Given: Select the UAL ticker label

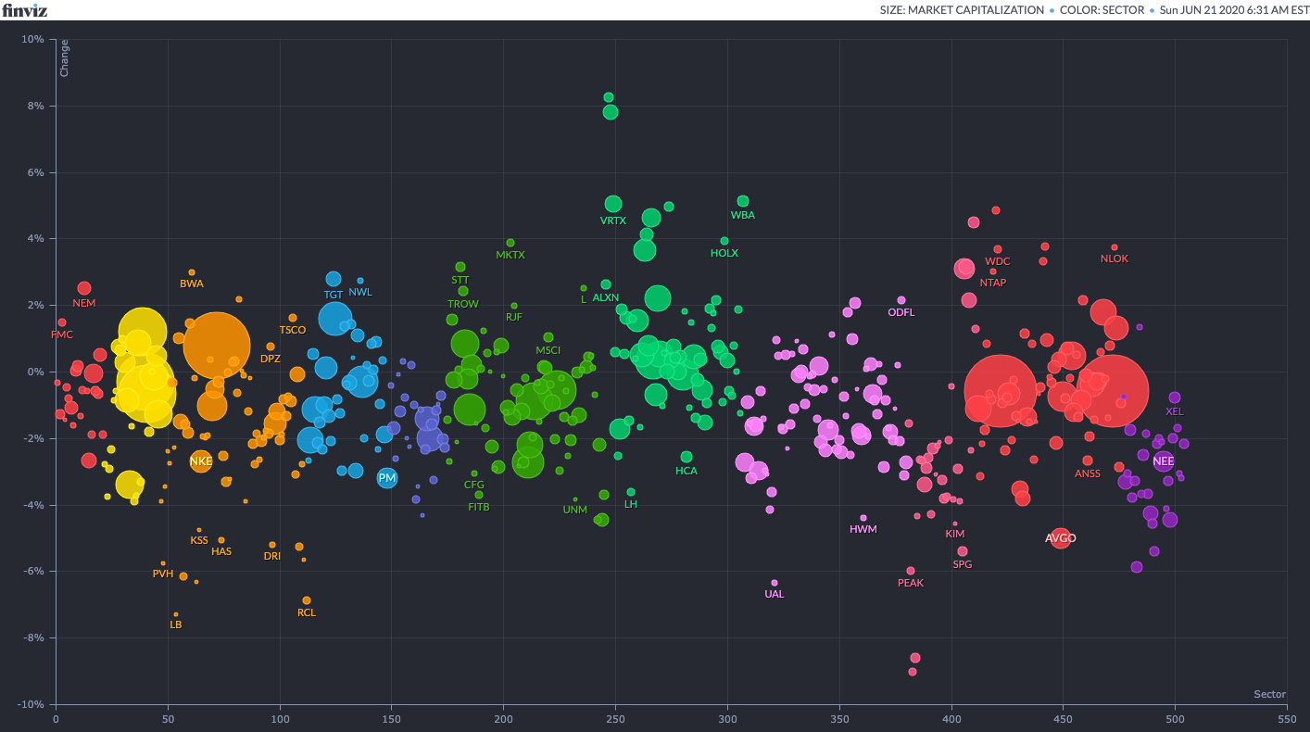Looking at the screenshot, I should pos(775,594).
